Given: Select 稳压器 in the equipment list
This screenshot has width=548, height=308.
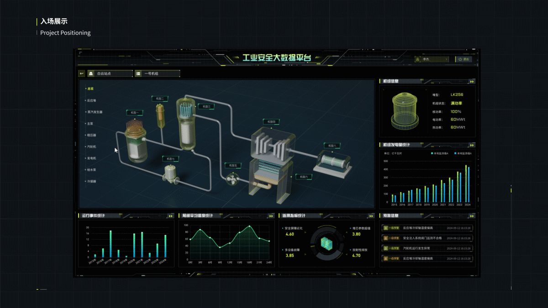Looking at the screenshot, I should coord(91,135).
